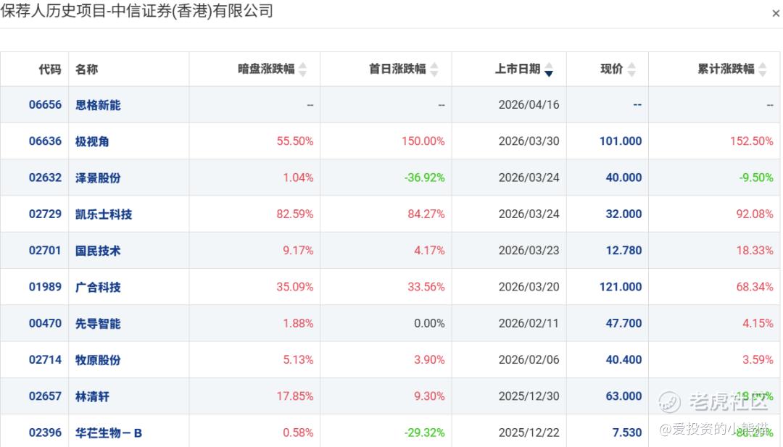Screen dimensions: 783x447
Task: Select current price 40.000
Action: coord(623,177)
